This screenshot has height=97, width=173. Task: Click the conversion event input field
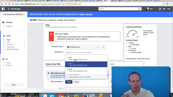click(86, 53)
